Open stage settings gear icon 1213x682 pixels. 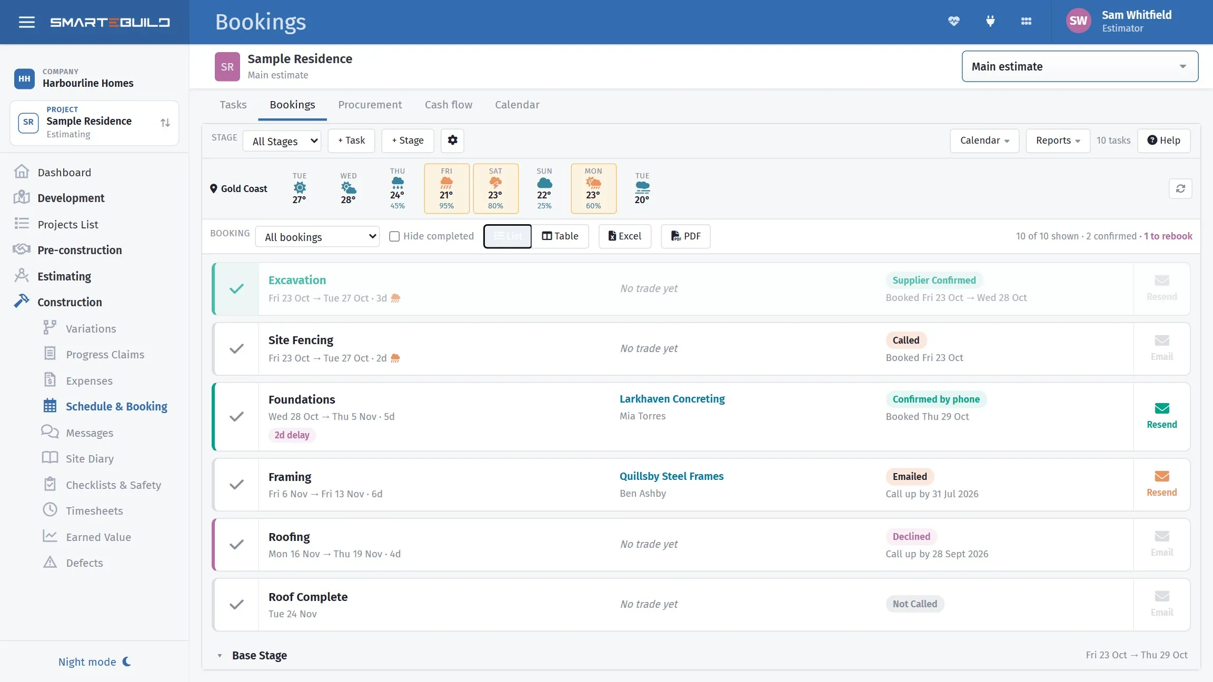452,140
